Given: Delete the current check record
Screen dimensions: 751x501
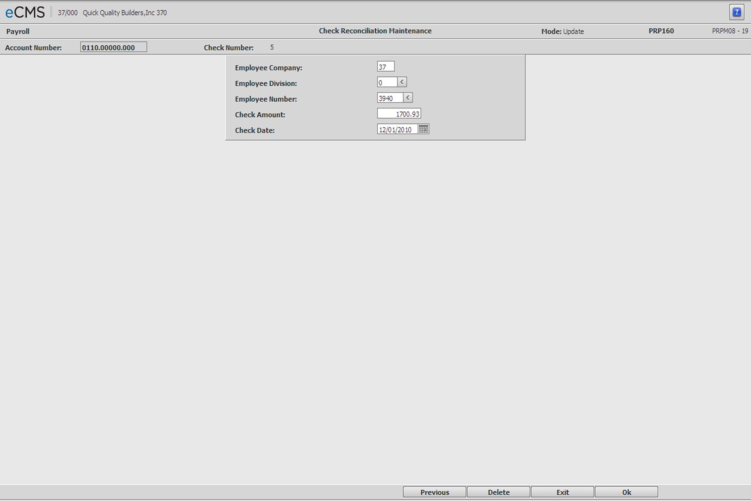Looking at the screenshot, I should point(498,491).
